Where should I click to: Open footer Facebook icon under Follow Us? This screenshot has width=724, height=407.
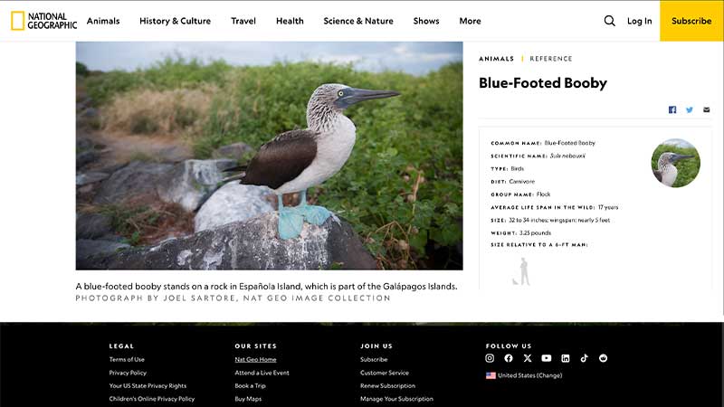[x=509, y=358]
